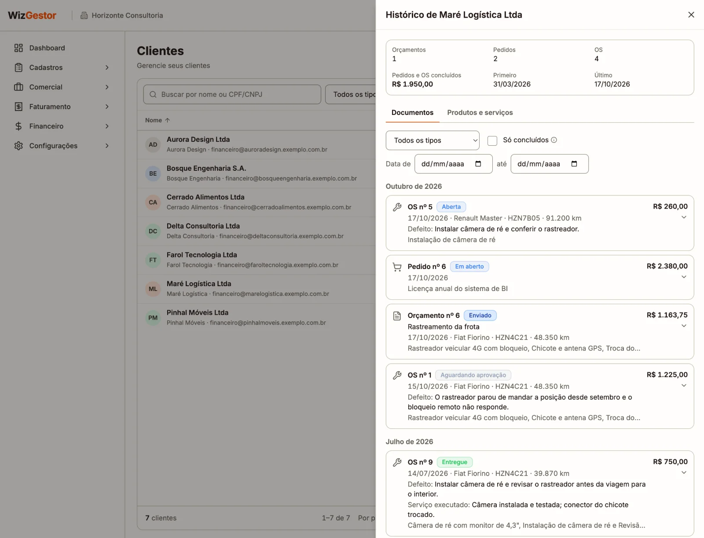Click document icon of Orçamento nº 6
This screenshot has height=538, width=704.
[x=397, y=316]
